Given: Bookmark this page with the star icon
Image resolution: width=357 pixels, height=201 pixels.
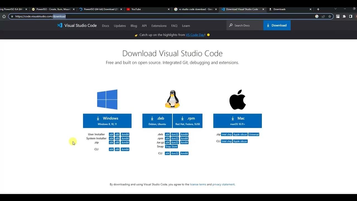Looking at the screenshot, I should coord(330,16).
